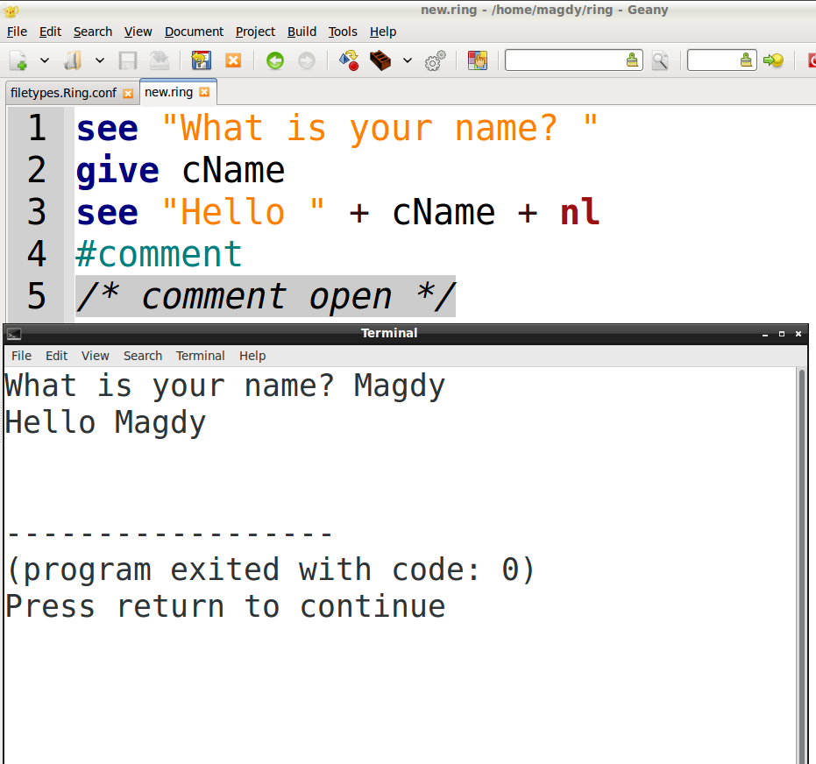816x764 pixels.
Task: Open the color chooser
Action: [x=477, y=60]
